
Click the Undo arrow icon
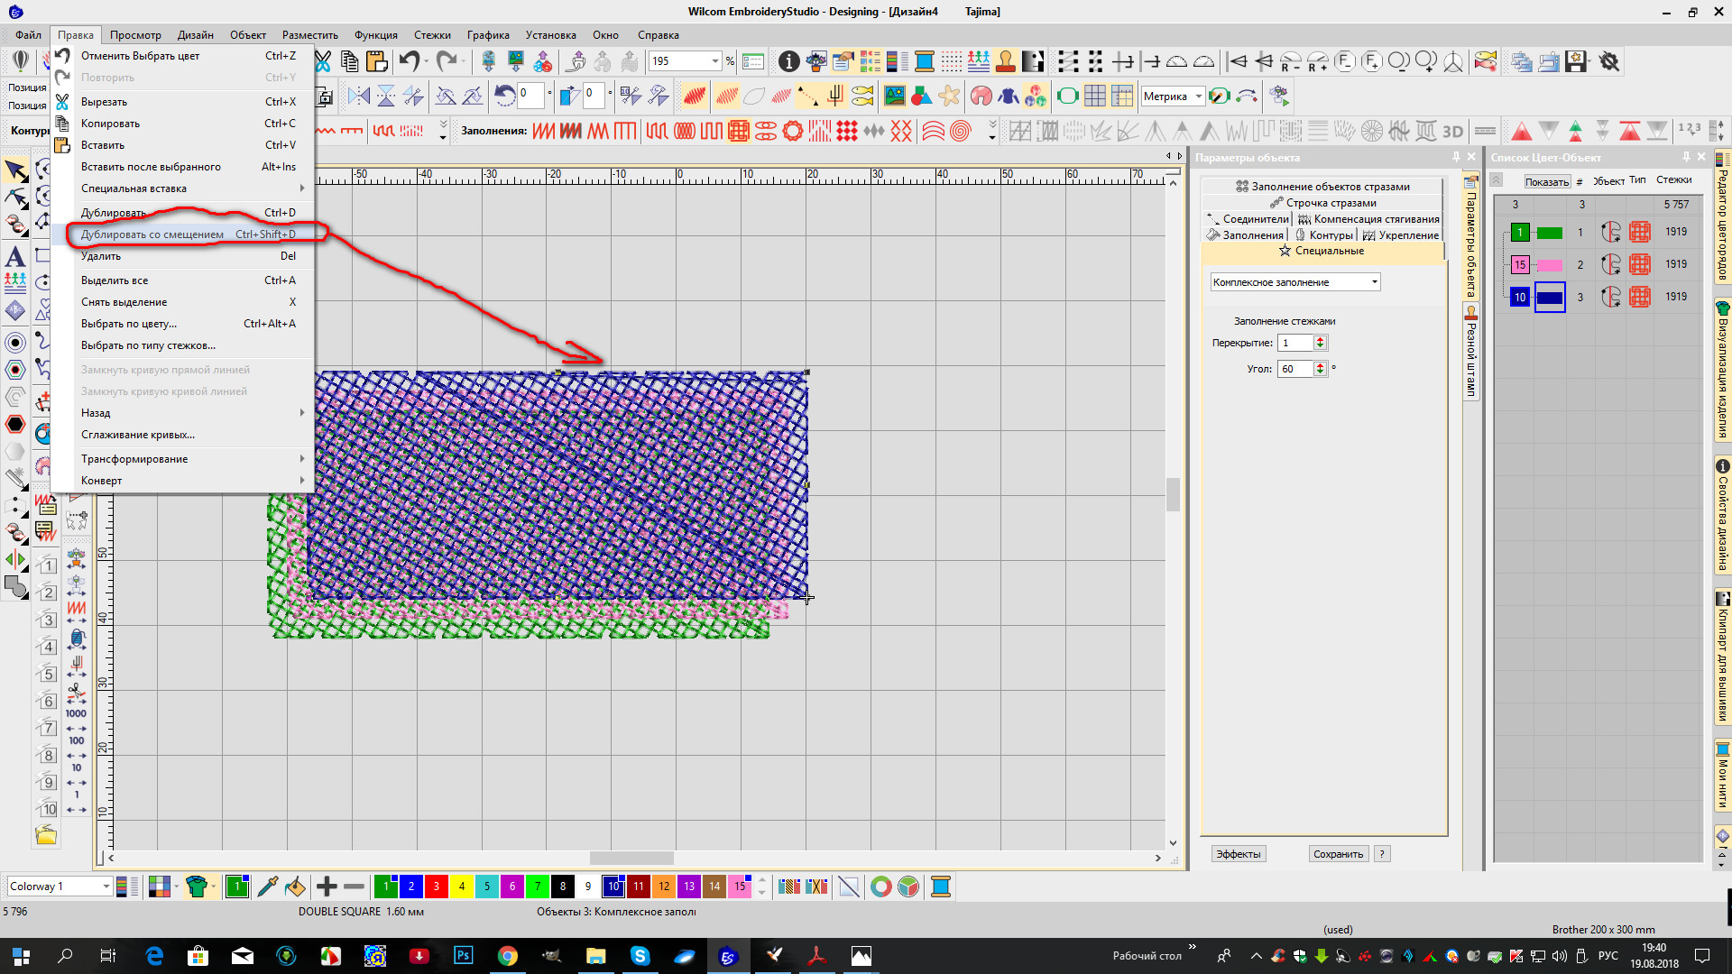tap(410, 61)
